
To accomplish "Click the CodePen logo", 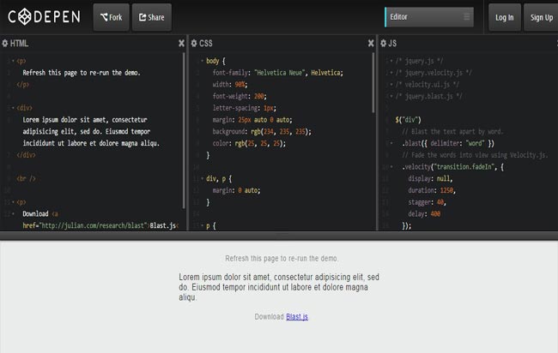I will pyautogui.click(x=44, y=16).
